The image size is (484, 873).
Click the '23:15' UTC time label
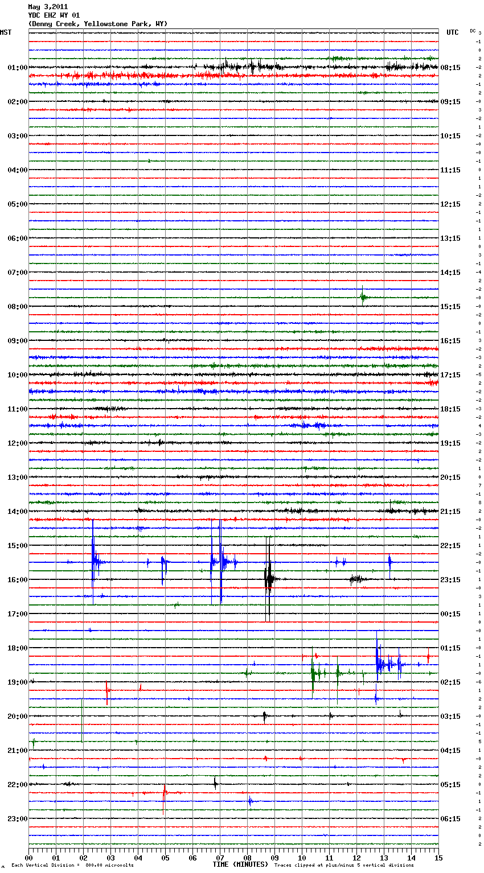(450, 580)
